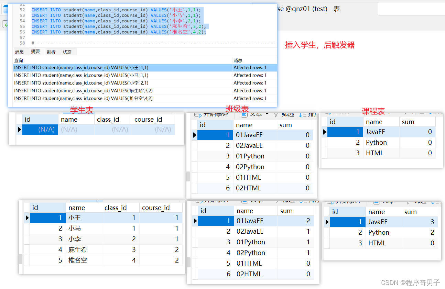445x289 pixels.
Task: Click the course_id header of the empty student table
Action: click(x=153, y=119)
